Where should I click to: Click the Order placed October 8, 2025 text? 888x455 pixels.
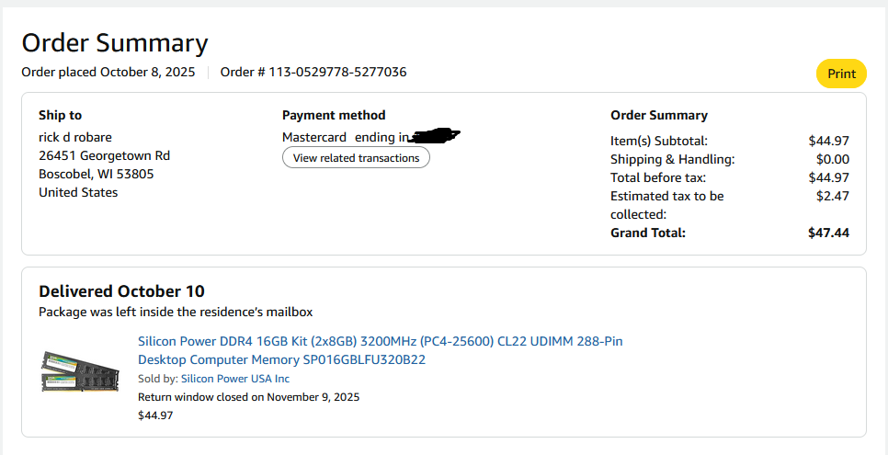coord(108,72)
